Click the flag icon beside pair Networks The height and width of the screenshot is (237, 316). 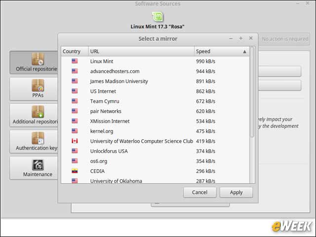(75, 111)
